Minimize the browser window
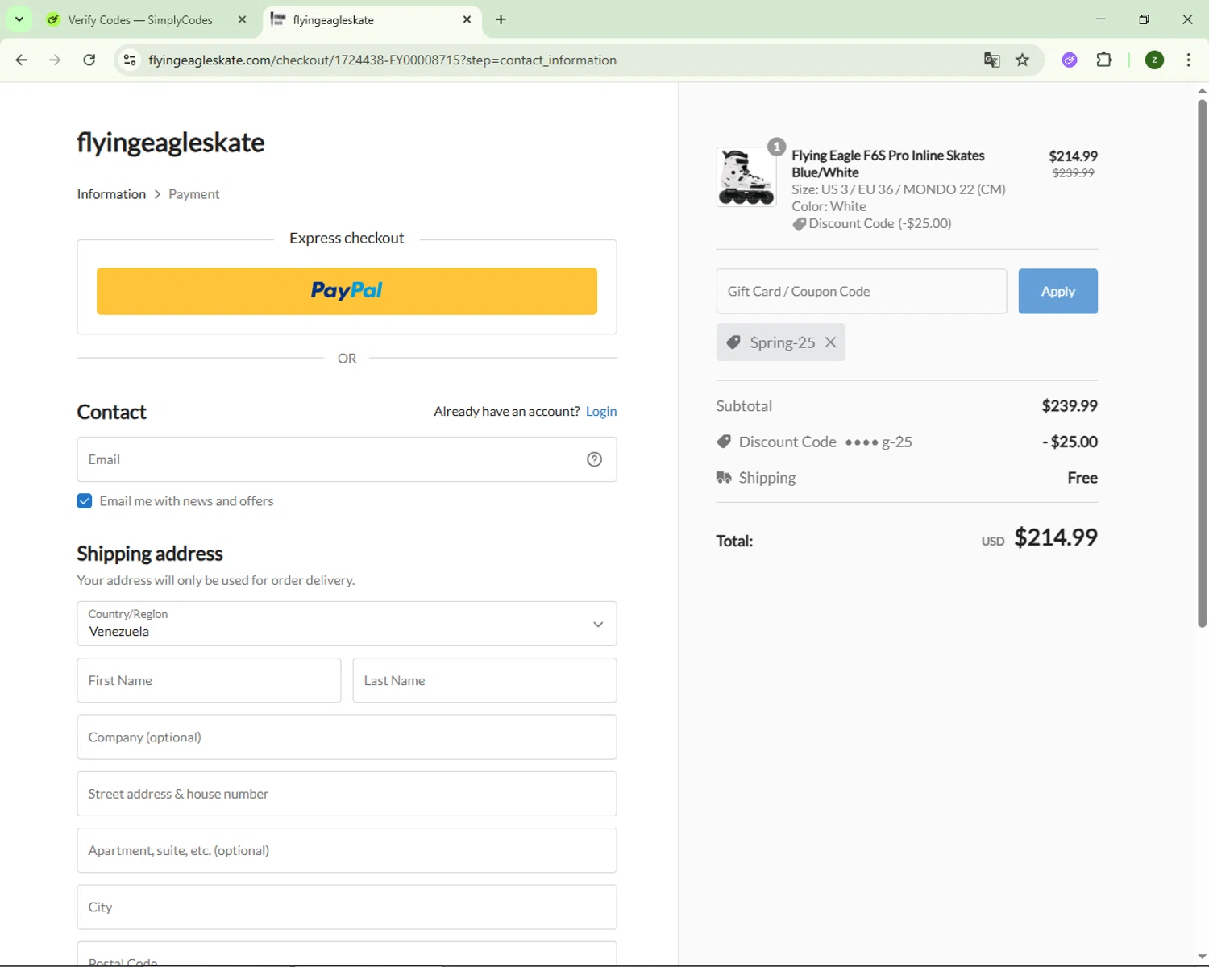The width and height of the screenshot is (1209, 967). pyautogui.click(x=1101, y=19)
